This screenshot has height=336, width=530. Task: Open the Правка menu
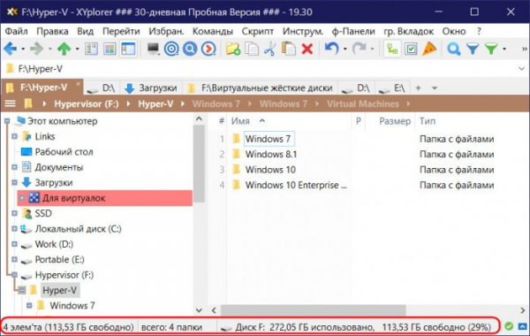(52, 32)
